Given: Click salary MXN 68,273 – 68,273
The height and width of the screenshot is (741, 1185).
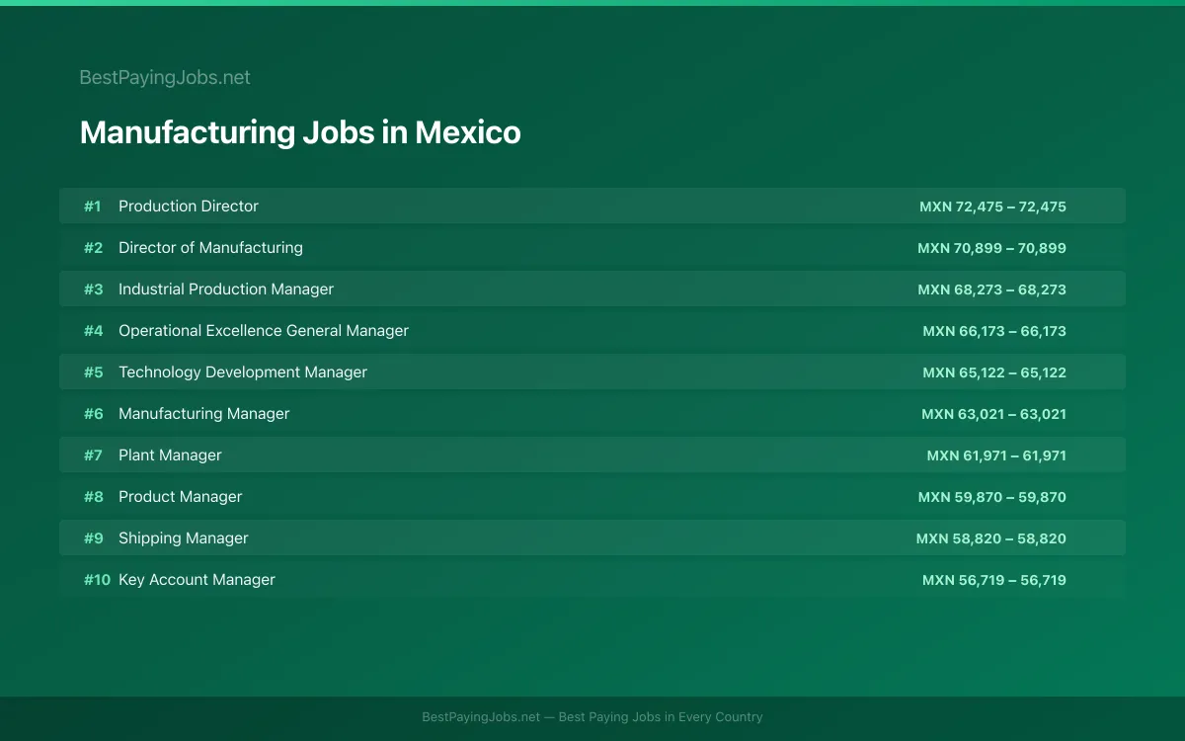Looking at the screenshot, I should click(x=991, y=289).
